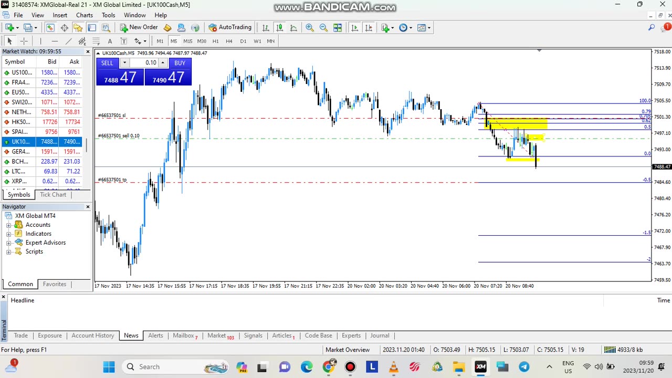Expand the Indicators tree node

8,234
